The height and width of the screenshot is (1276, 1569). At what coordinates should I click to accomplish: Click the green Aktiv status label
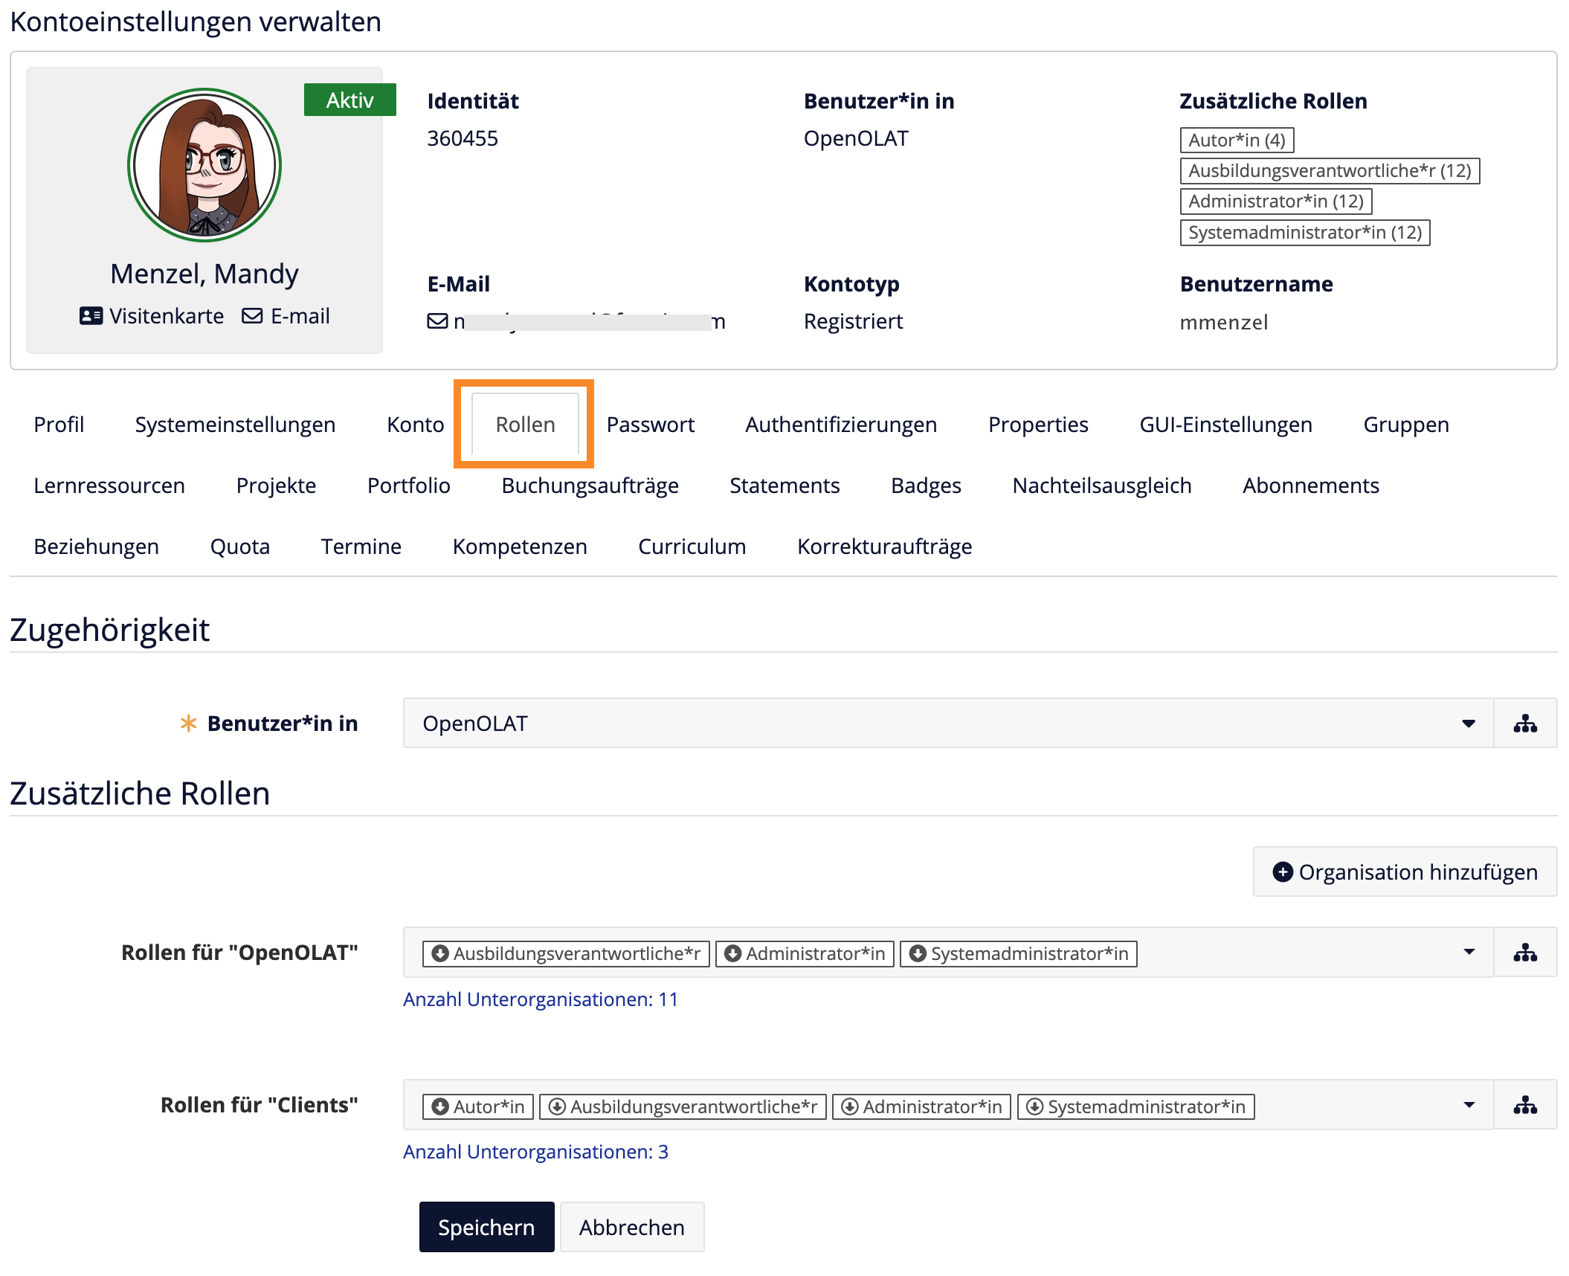point(349,100)
